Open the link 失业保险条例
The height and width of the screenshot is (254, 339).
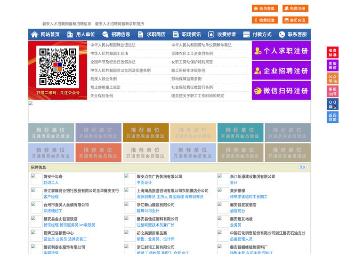click(x=102, y=95)
